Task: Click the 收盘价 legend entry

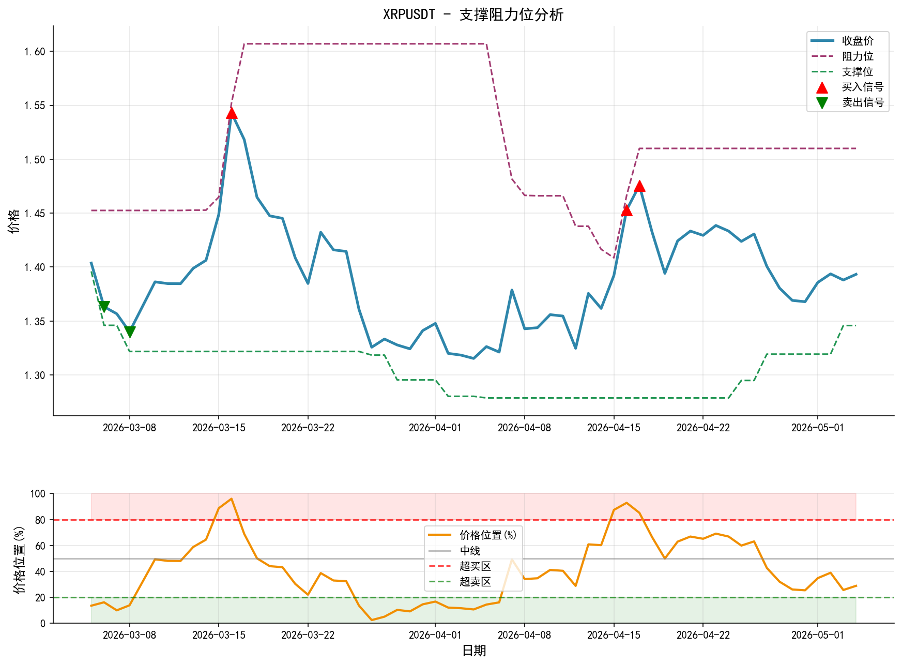Action: coord(848,40)
